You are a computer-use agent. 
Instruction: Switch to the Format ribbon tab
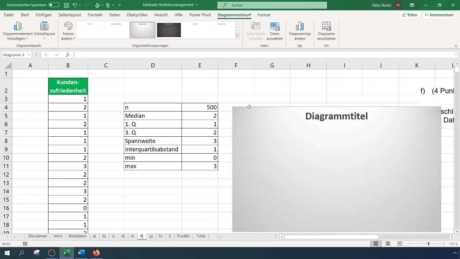point(264,15)
